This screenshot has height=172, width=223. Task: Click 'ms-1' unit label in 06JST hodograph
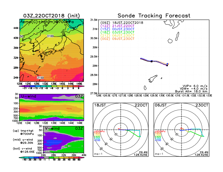click(x=159, y=154)
